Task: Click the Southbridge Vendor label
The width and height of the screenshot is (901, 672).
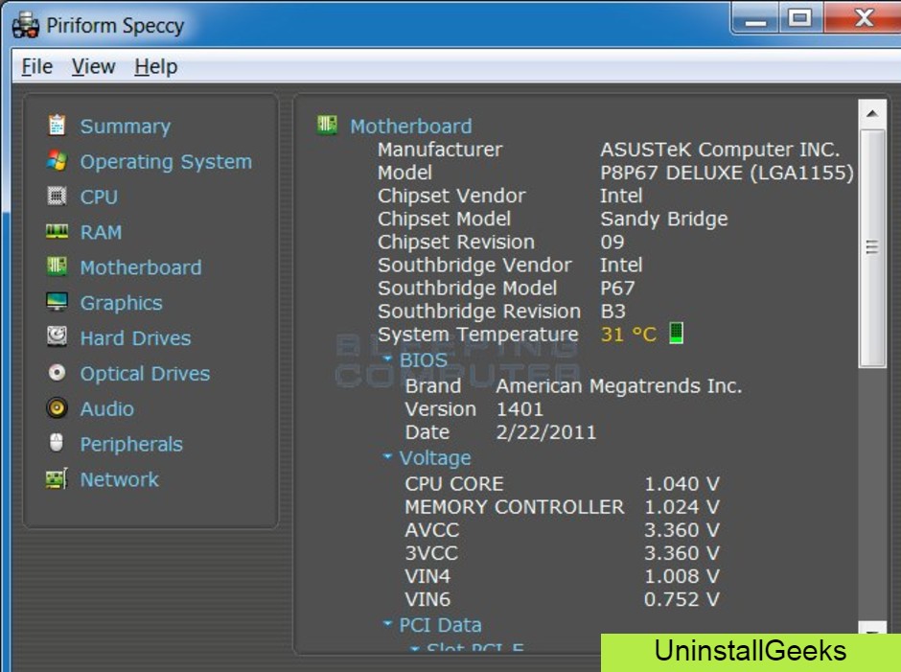Action: click(474, 265)
